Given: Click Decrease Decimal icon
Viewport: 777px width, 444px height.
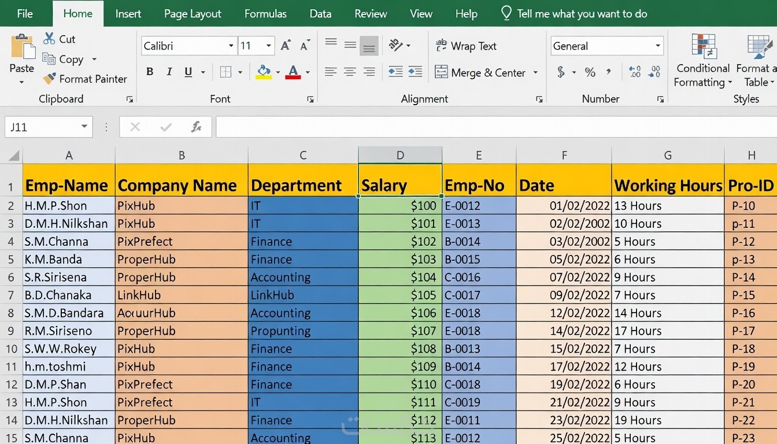Looking at the screenshot, I should tap(654, 72).
